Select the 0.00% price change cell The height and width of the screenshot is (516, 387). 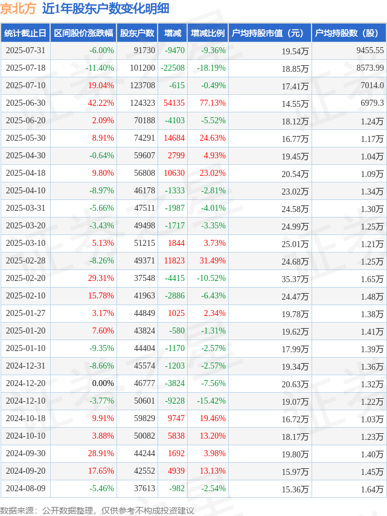(83, 384)
